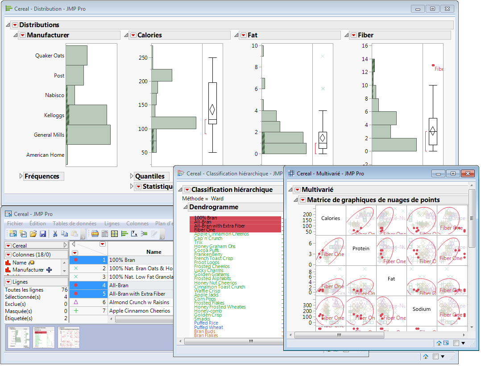This screenshot has height=366, width=481.
Task: Click the Distribution icon in the toolbar
Action: pos(124,234)
